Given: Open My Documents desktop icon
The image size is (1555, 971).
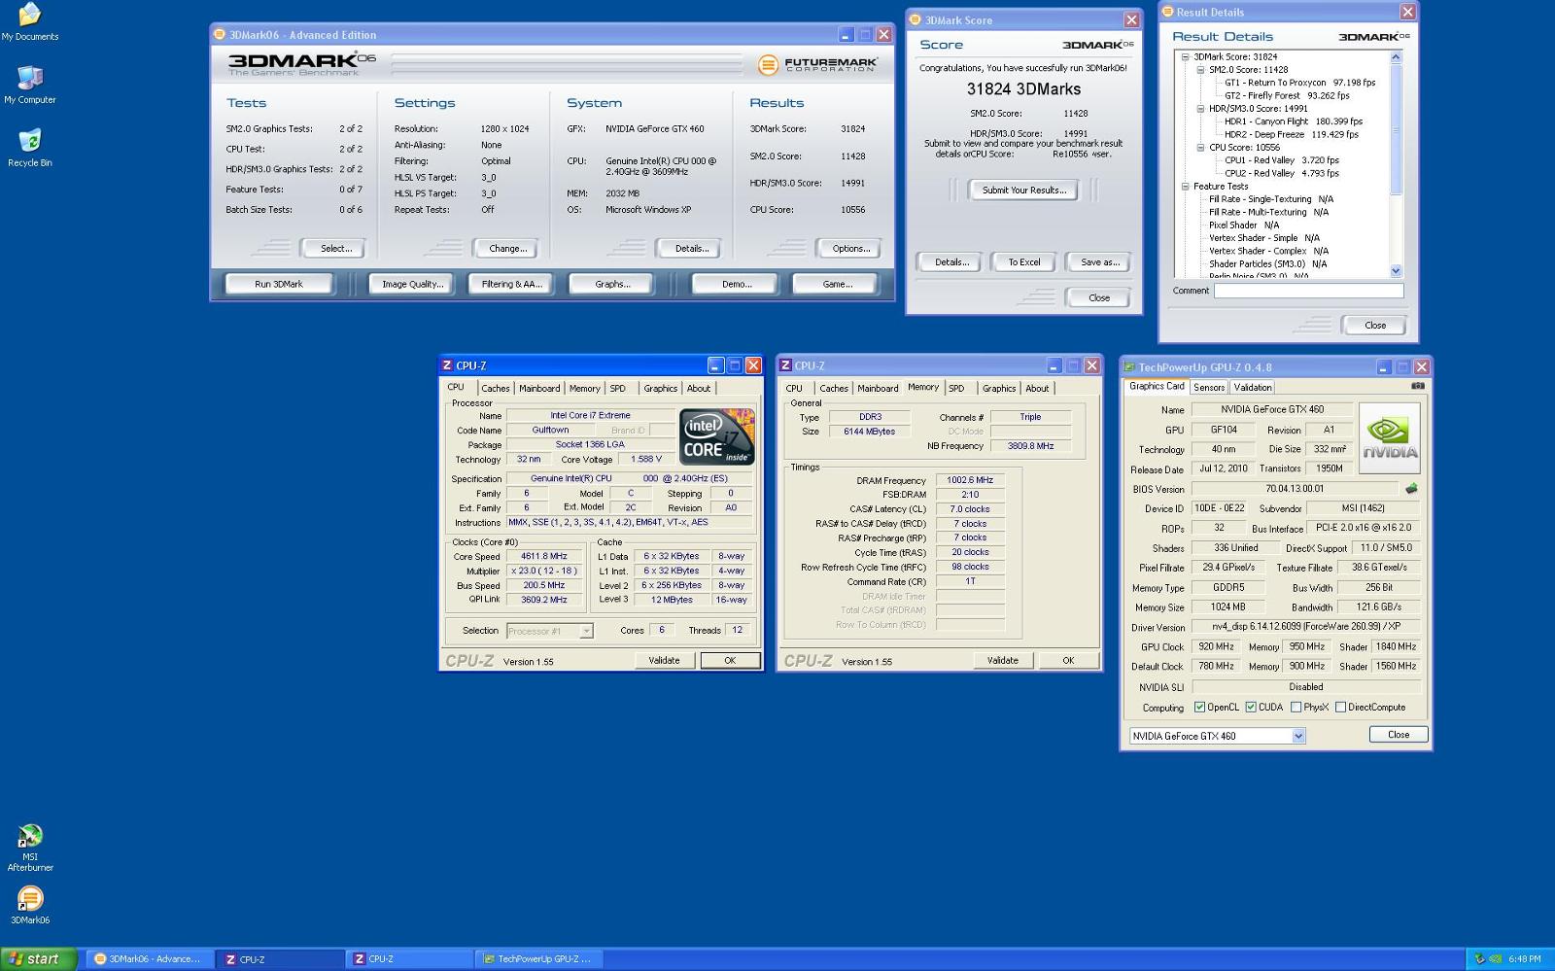Looking at the screenshot, I should [x=29, y=22].
